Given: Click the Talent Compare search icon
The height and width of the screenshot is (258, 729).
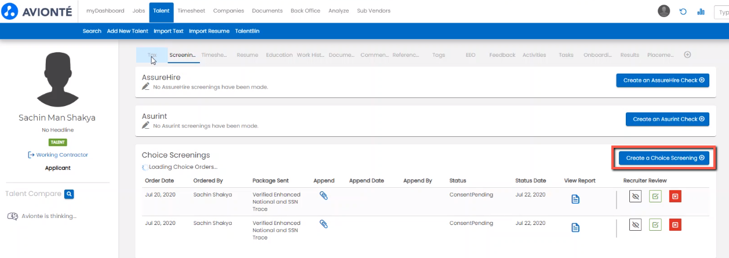Looking at the screenshot, I should point(69,194).
